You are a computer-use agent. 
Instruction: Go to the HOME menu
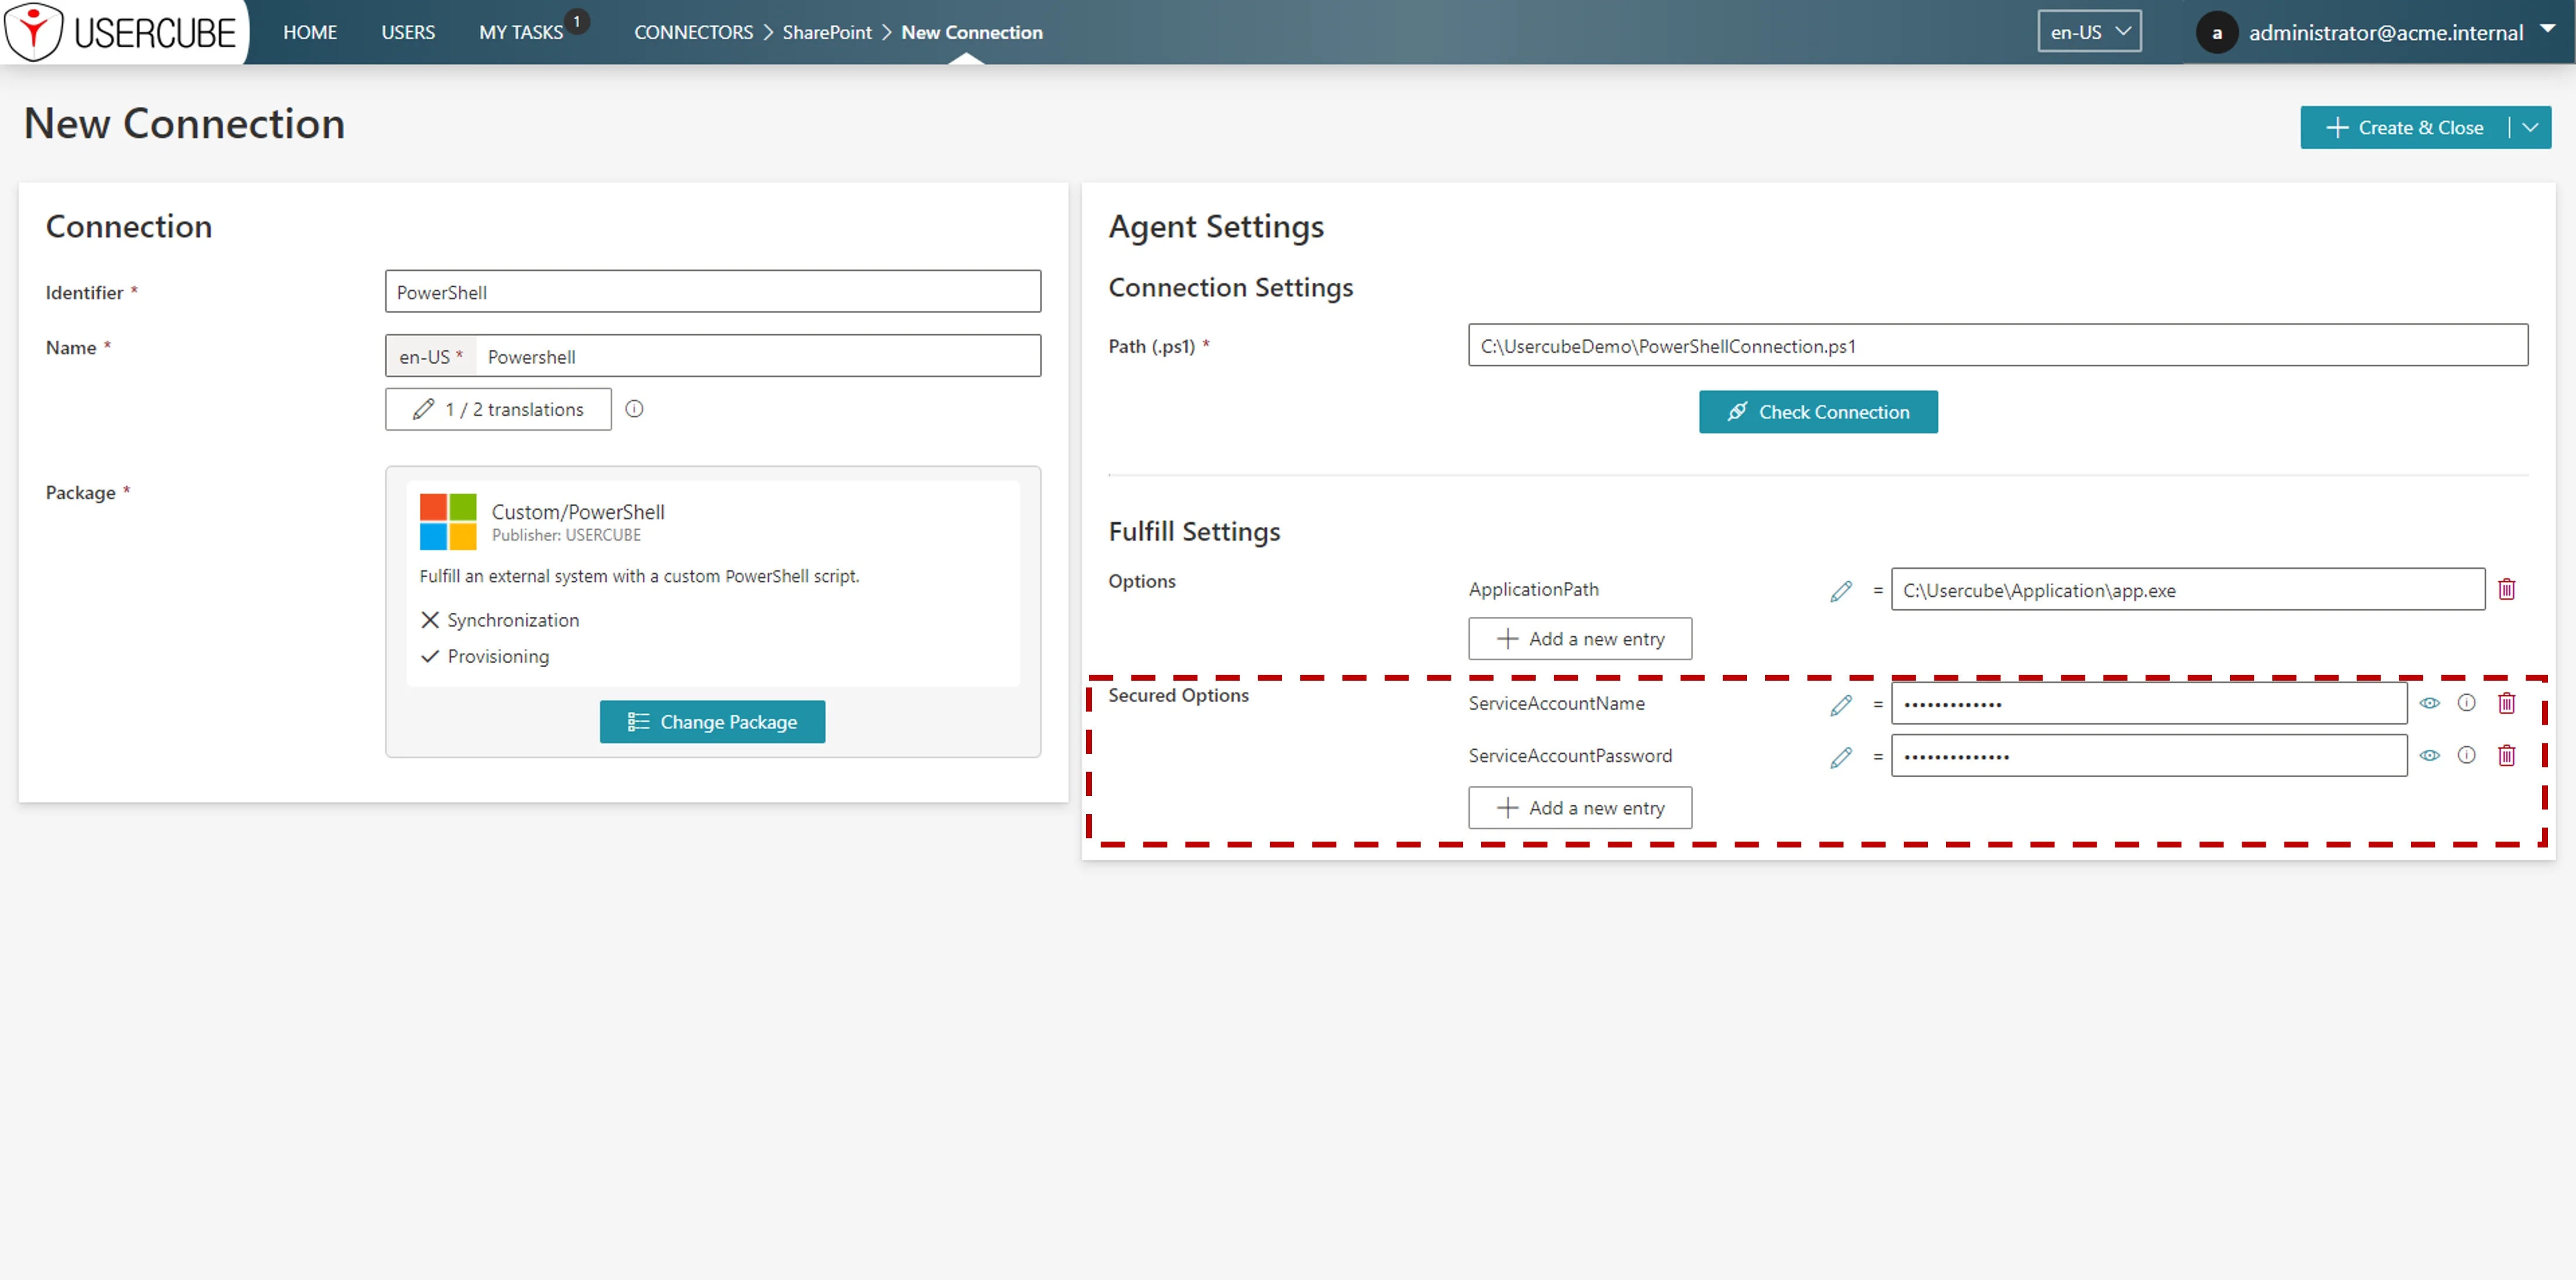(x=310, y=32)
